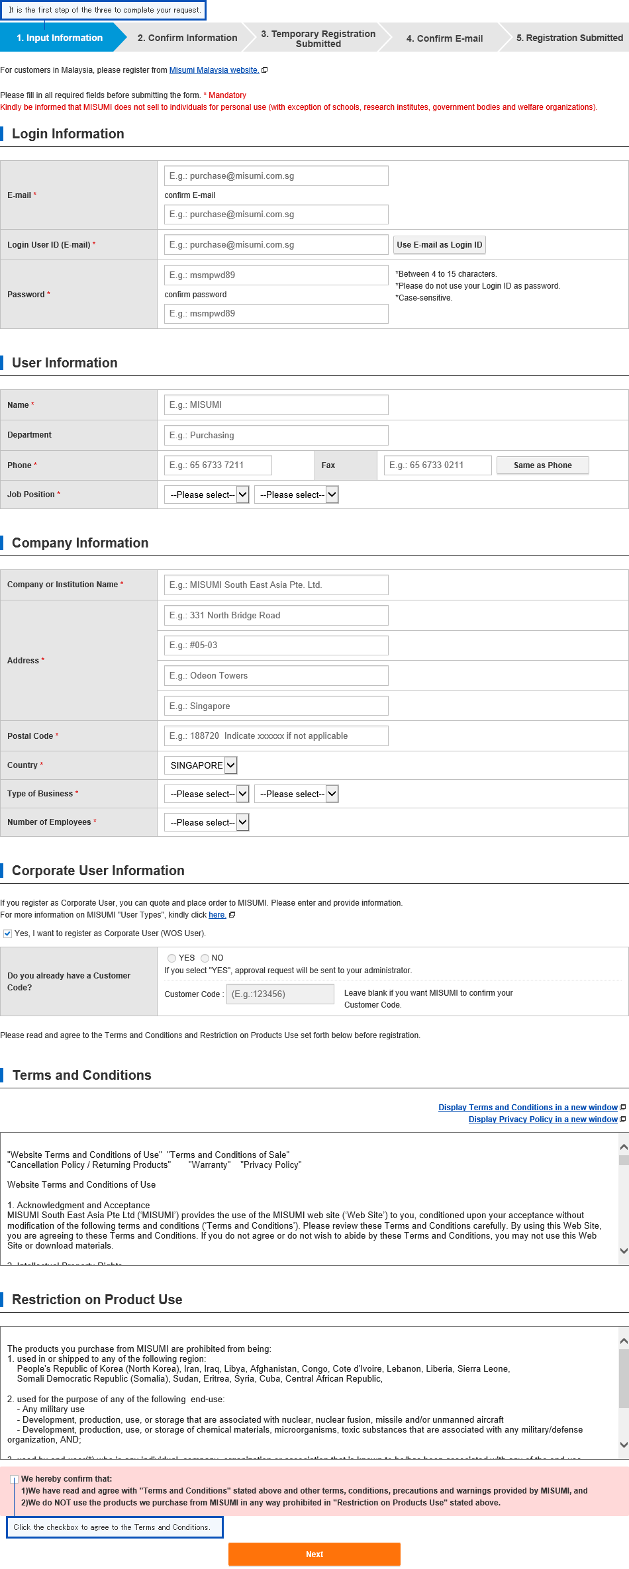
Task: Click the '3. Temporary Registration Submitted' step
Action: [x=318, y=38]
